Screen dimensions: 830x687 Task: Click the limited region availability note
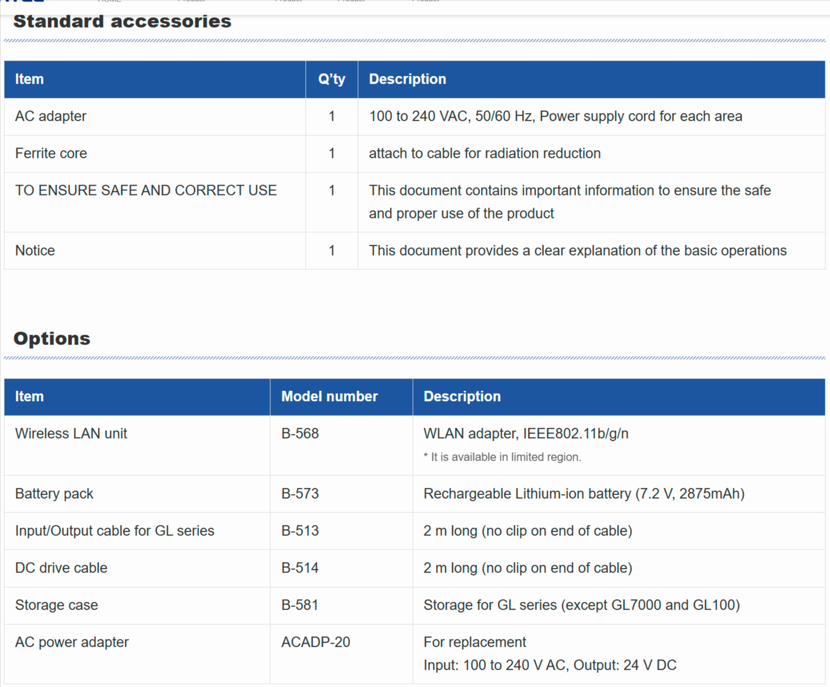pos(502,457)
